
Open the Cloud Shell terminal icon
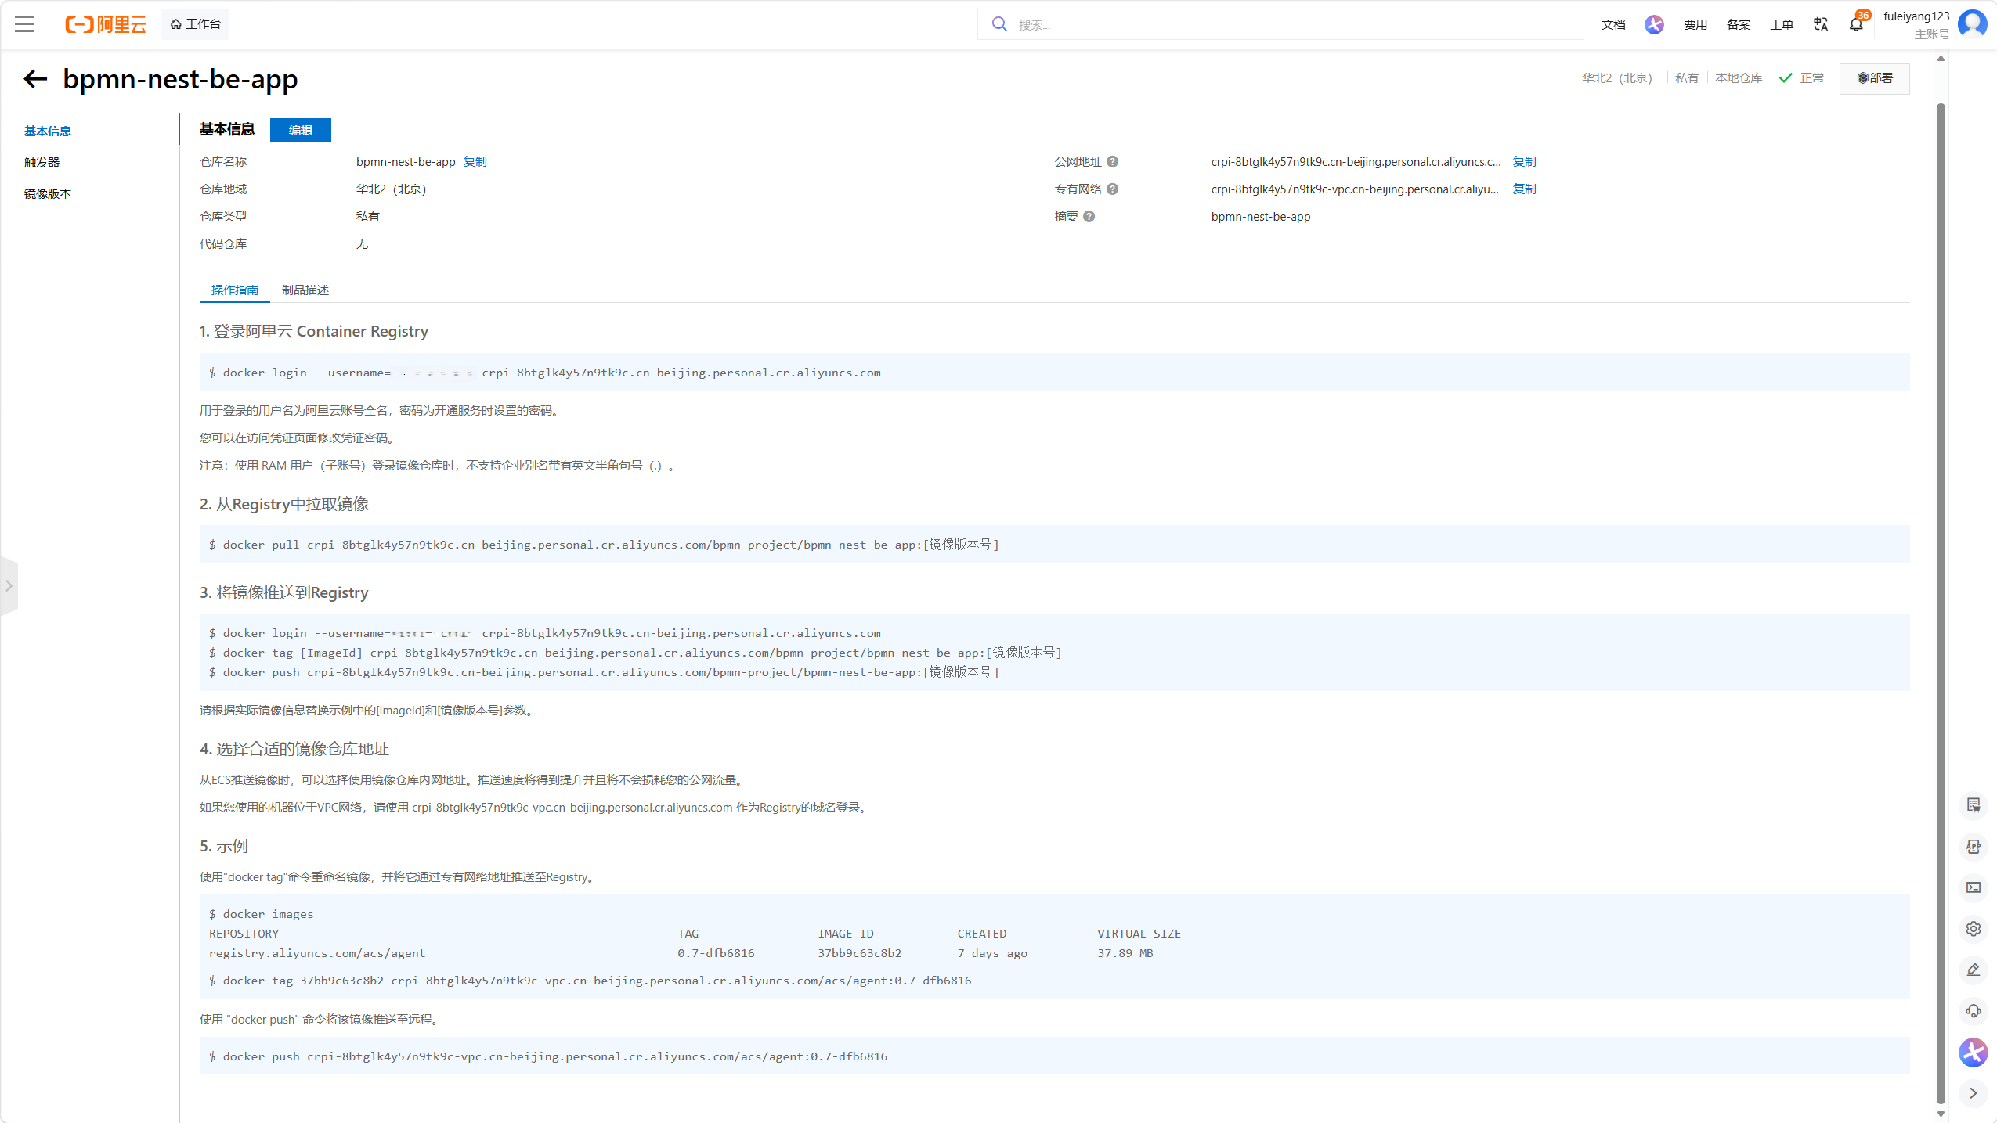pos(1974,887)
